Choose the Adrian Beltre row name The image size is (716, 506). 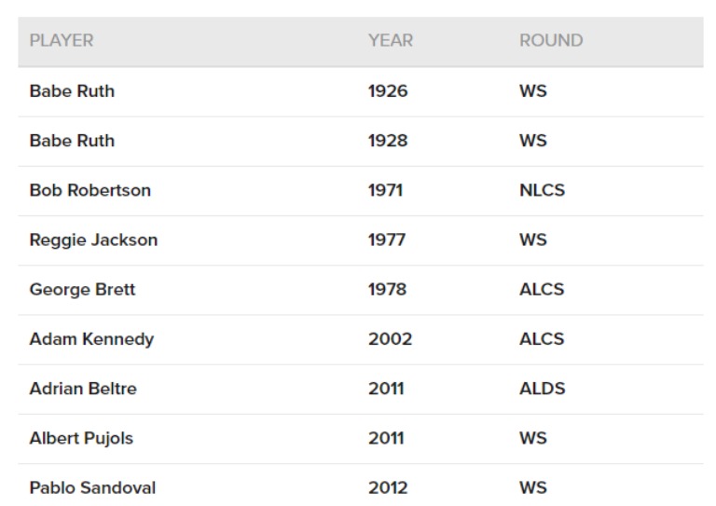(83, 389)
